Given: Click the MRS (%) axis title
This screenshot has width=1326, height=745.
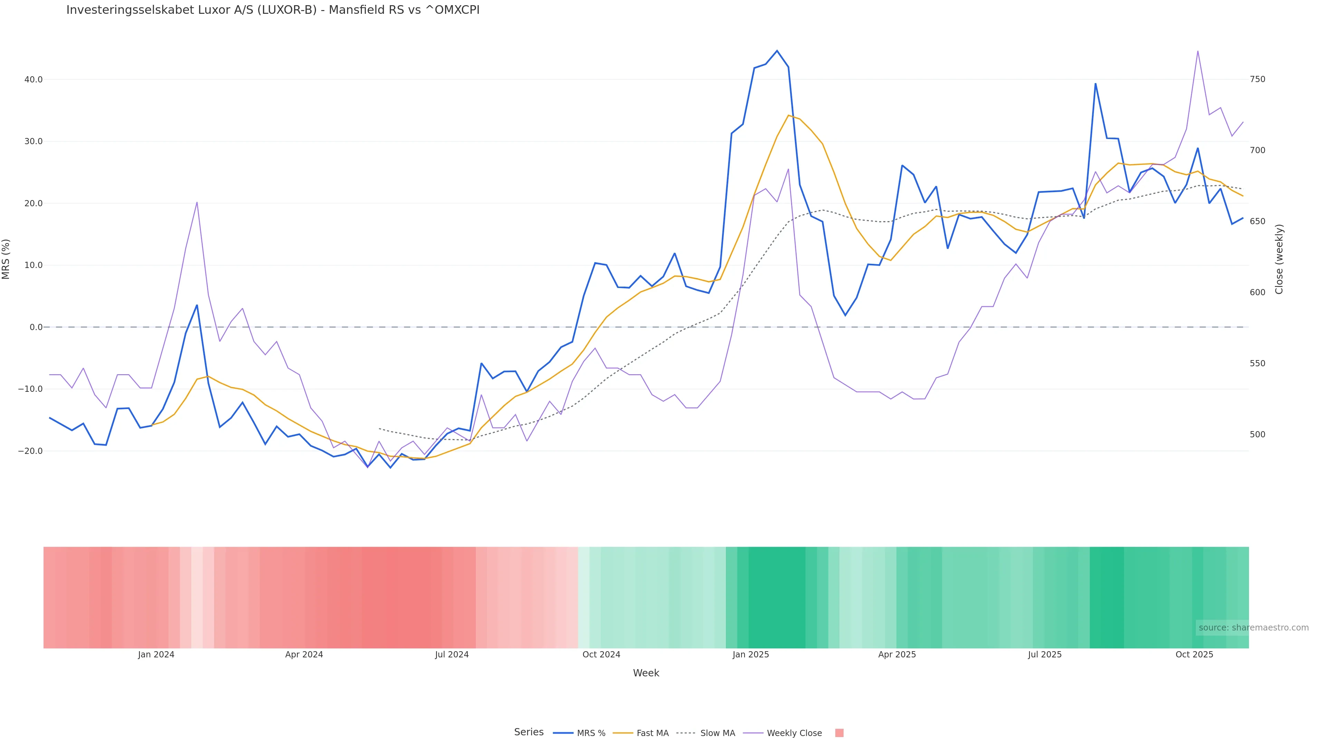Looking at the screenshot, I should click(x=6, y=259).
